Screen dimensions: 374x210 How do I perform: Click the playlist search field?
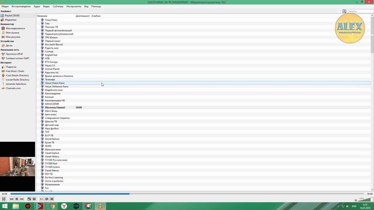tap(359, 11)
